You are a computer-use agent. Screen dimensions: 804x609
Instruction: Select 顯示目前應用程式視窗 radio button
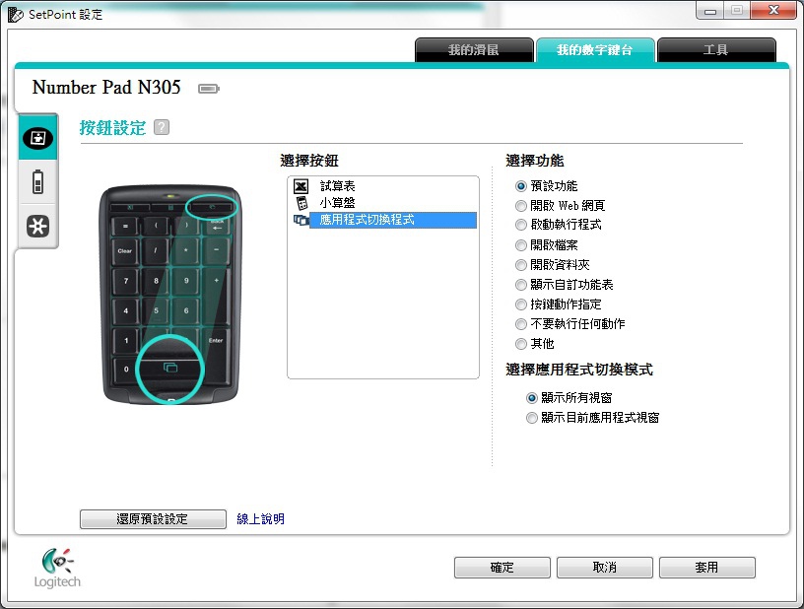(x=532, y=418)
